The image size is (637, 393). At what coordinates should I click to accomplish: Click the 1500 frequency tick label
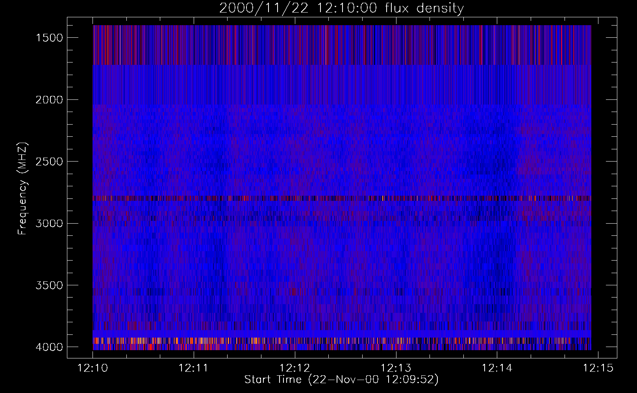tap(49, 38)
